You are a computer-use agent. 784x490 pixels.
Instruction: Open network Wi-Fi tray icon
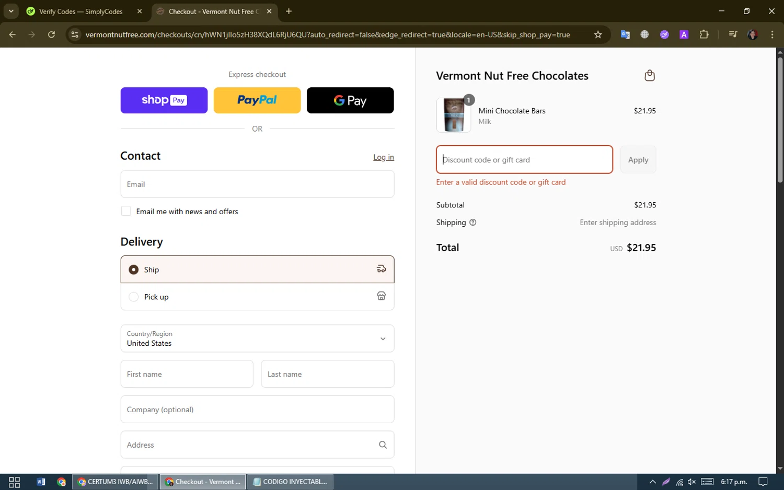[679, 482]
